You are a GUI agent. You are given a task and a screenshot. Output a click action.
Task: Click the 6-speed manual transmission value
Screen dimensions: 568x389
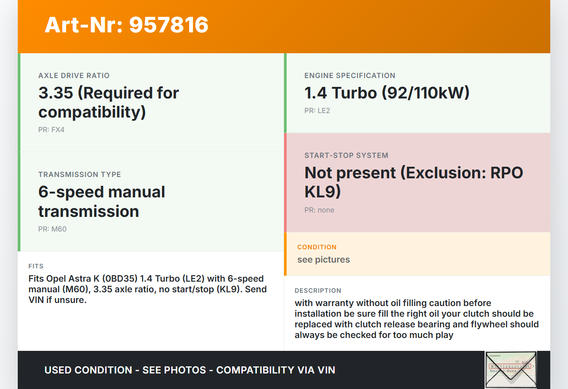coord(102,201)
